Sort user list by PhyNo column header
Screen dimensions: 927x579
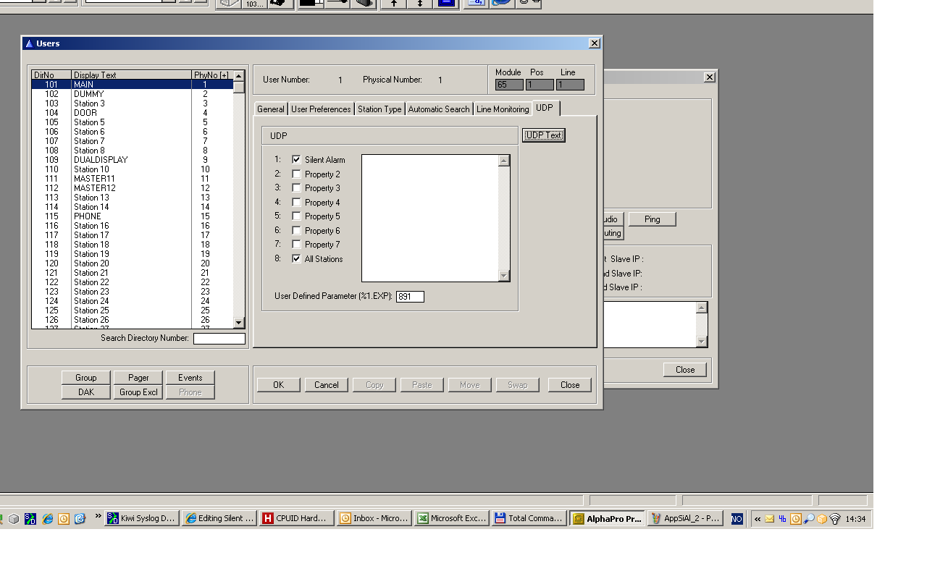click(211, 75)
